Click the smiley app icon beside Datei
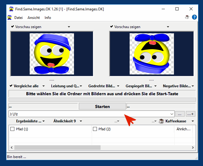The width and height of the screenshot is (203, 166). 9,17
